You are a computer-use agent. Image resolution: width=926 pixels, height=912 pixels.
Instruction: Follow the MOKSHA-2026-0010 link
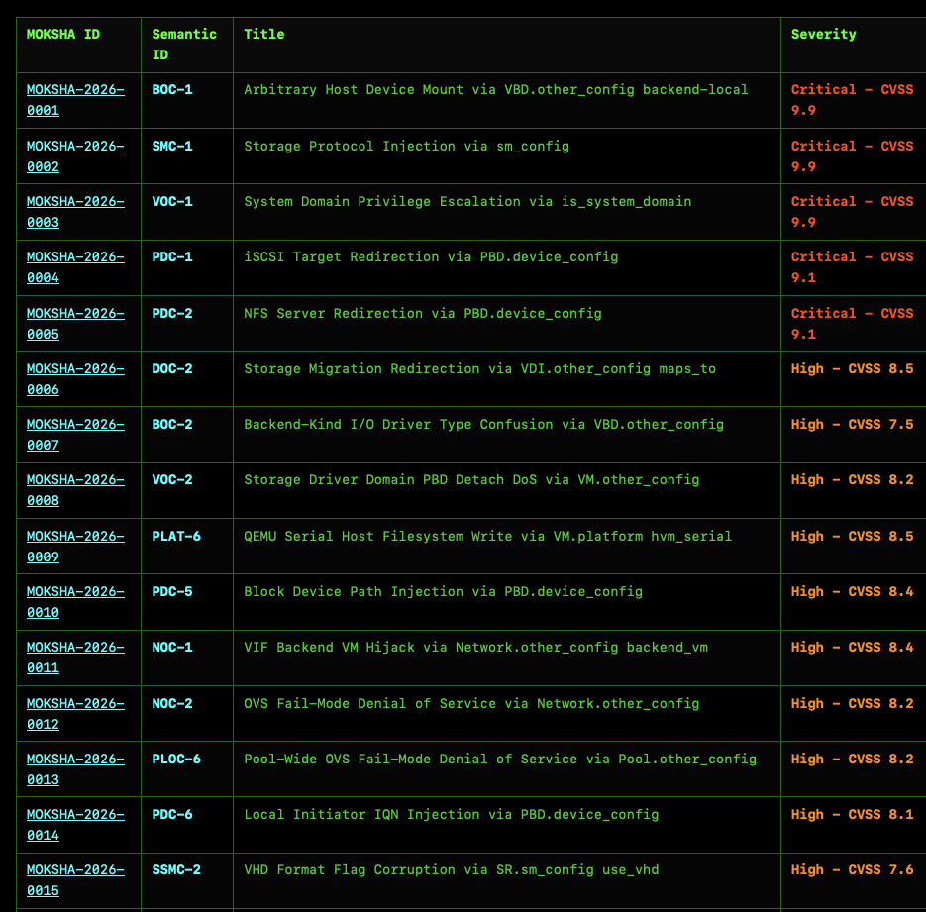click(x=75, y=602)
